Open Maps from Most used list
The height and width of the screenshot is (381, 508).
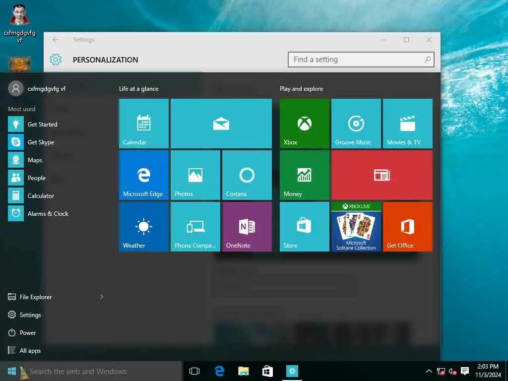tap(56, 160)
